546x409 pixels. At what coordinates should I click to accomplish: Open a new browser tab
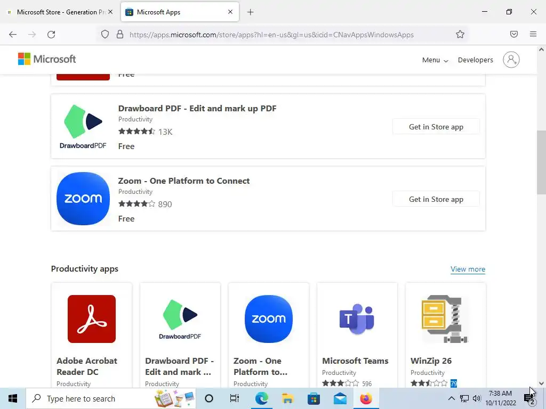coord(251,12)
